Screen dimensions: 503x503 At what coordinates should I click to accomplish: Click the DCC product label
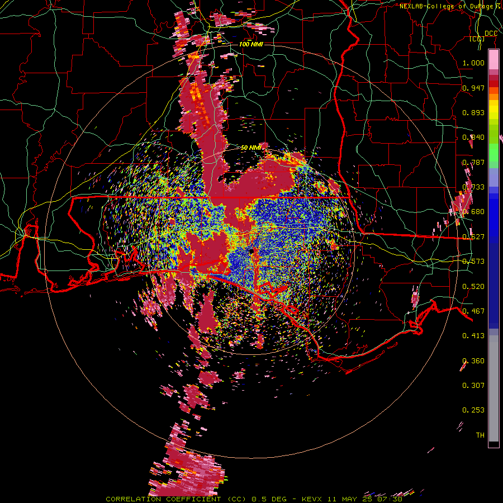click(491, 34)
